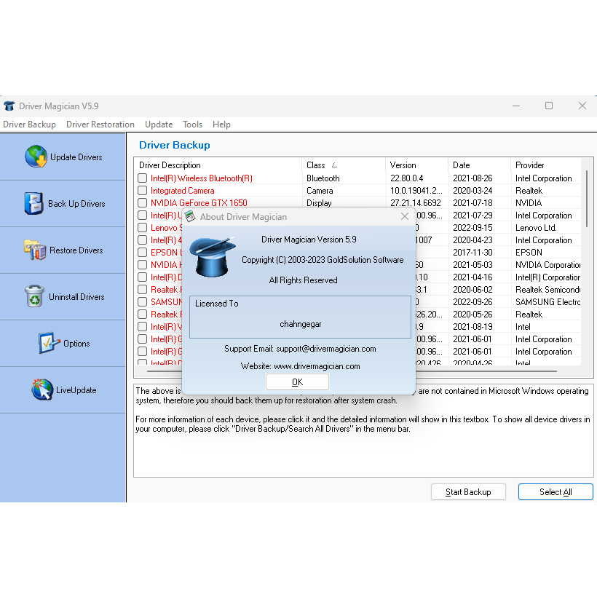Click the Driver Magician title bar app icon

pos(9,106)
